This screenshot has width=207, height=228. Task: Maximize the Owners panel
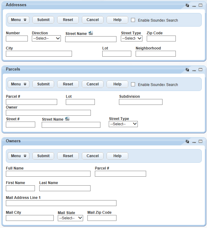[201, 141]
